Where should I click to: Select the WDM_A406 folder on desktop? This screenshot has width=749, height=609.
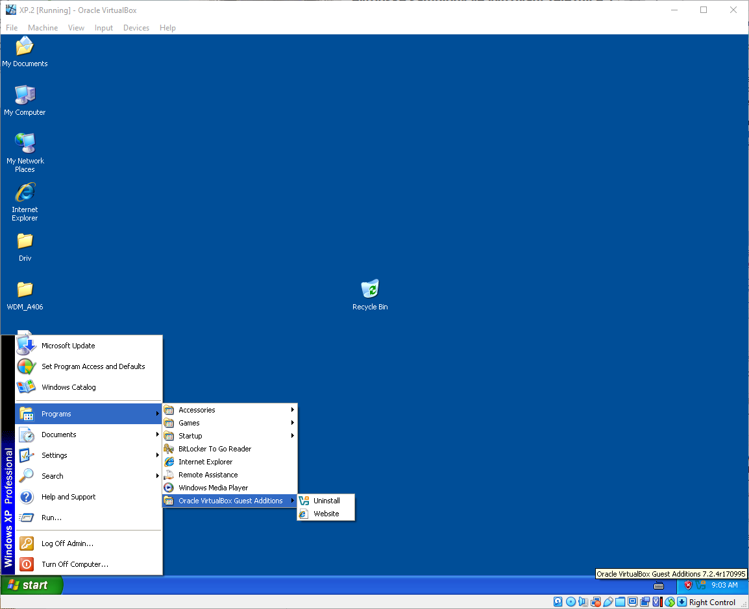click(25, 296)
